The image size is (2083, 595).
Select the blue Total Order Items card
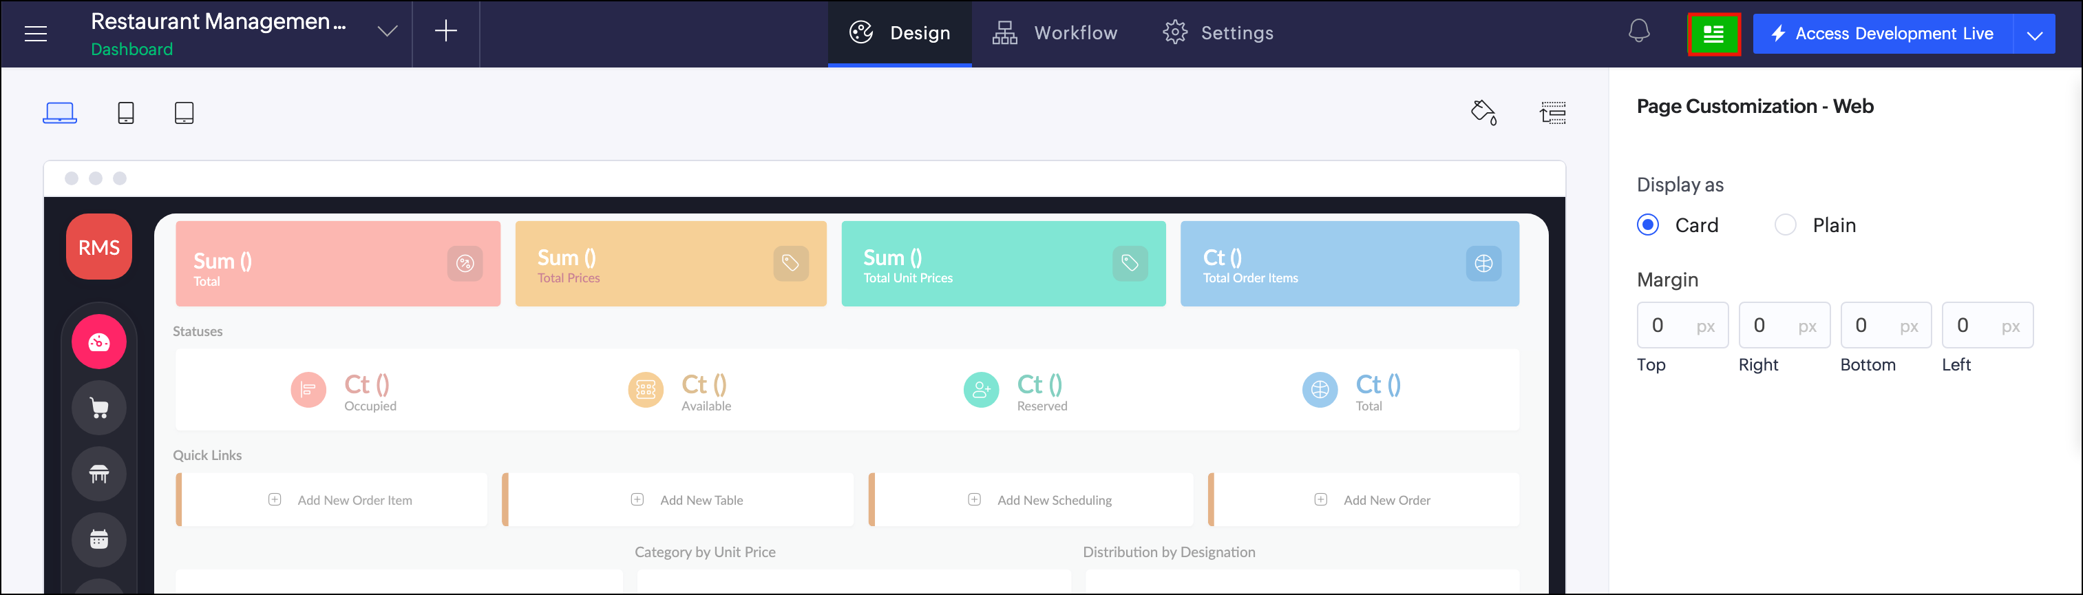pyautogui.click(x=1350, y=264)
